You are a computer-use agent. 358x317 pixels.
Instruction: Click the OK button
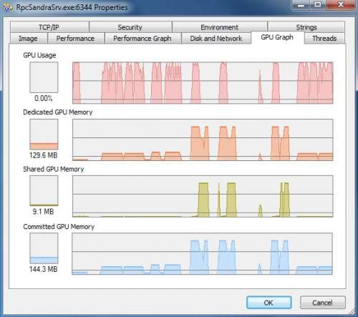click(x=269, y=303)
